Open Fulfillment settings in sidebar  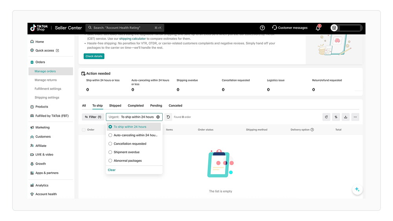(x=48, y=89)
